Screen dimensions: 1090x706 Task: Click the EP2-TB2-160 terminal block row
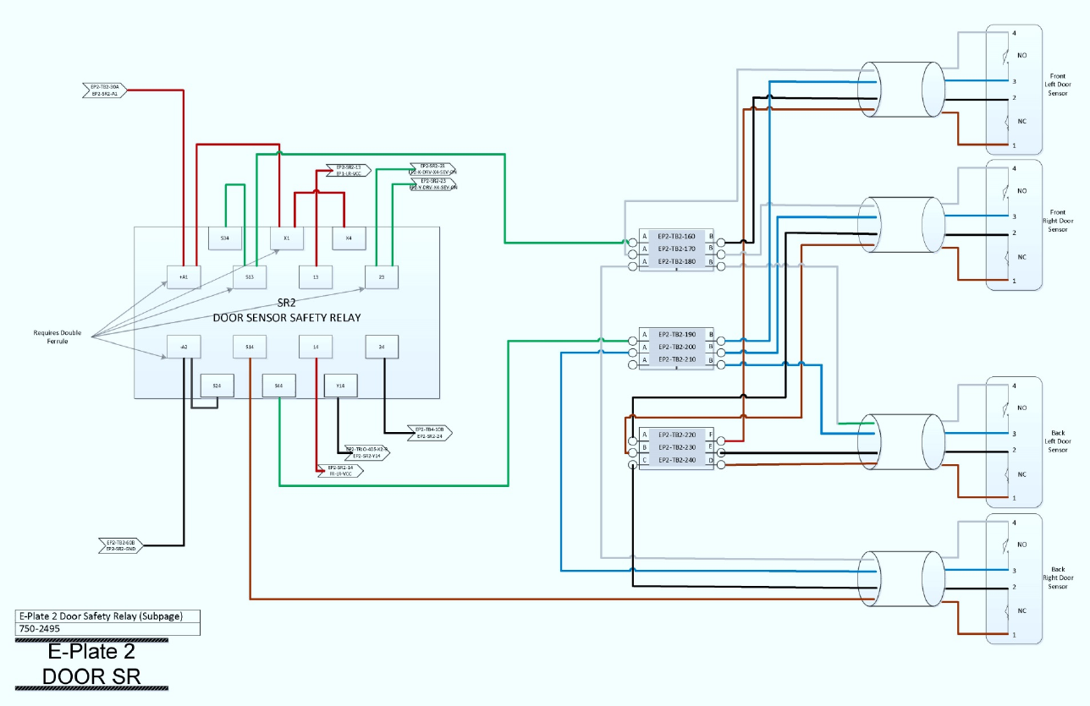click(676, 237)
